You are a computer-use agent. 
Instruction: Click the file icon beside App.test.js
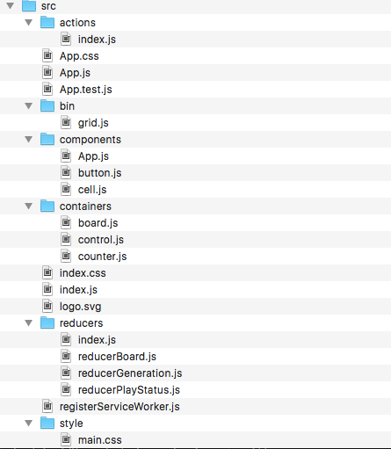point(47,89)
